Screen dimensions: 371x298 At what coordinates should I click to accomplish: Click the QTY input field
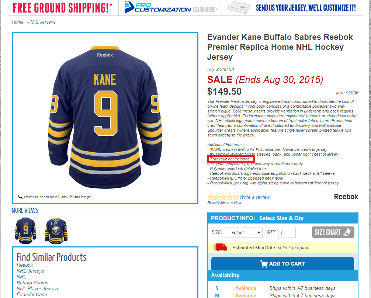click(x=287, y=233)
